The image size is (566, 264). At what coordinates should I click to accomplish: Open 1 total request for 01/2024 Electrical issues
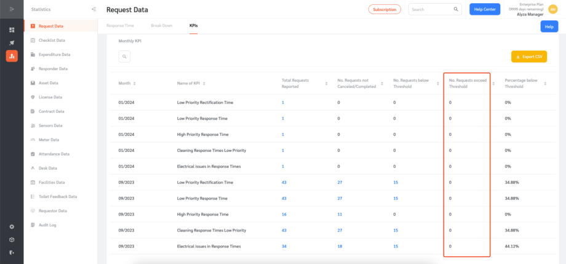click(282, 167)
